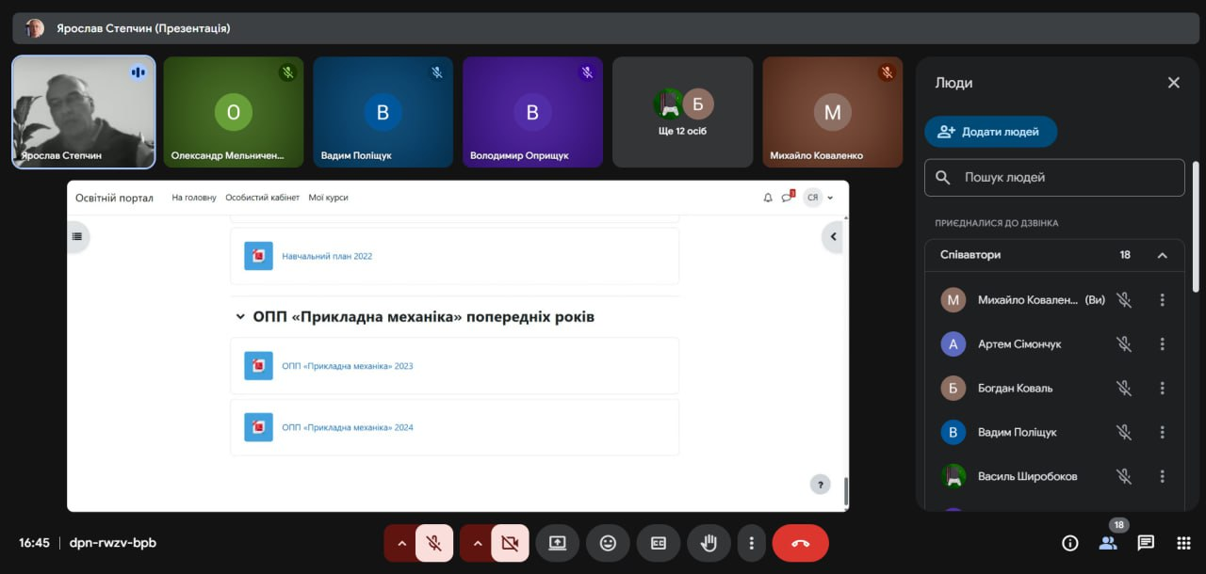The height and width of the screenshot is (574, 1206).
Task: Click the raise hand icon
Action: 709,543
